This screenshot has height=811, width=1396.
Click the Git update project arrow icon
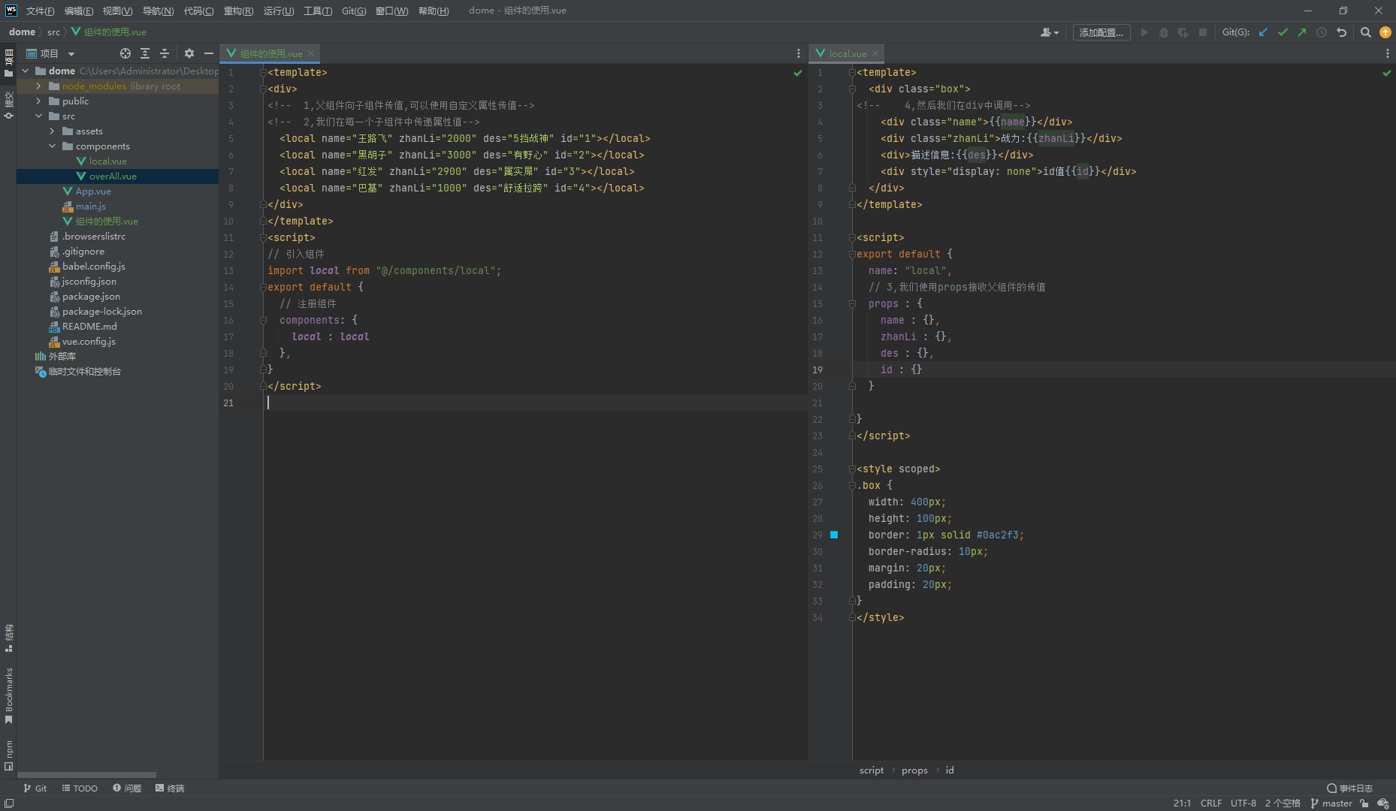pyautogui.click(x=1263, y=32)
